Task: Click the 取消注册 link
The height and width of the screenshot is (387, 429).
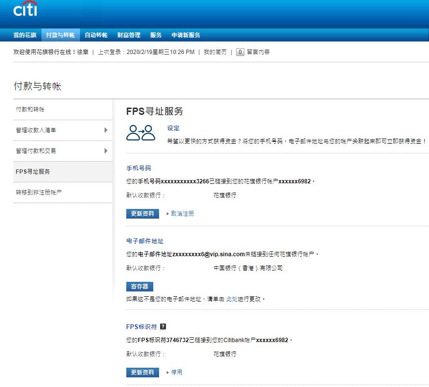Action: (x=183, y=214)
